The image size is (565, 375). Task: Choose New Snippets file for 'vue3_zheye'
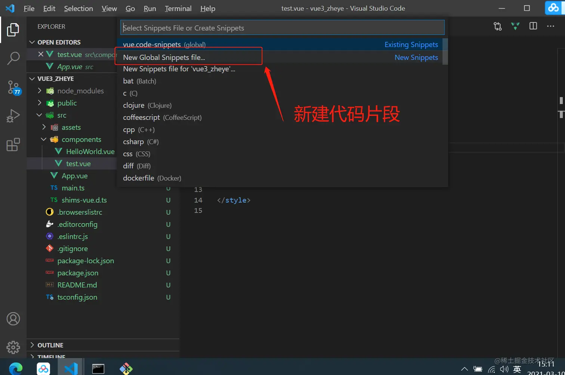[280, 69]
